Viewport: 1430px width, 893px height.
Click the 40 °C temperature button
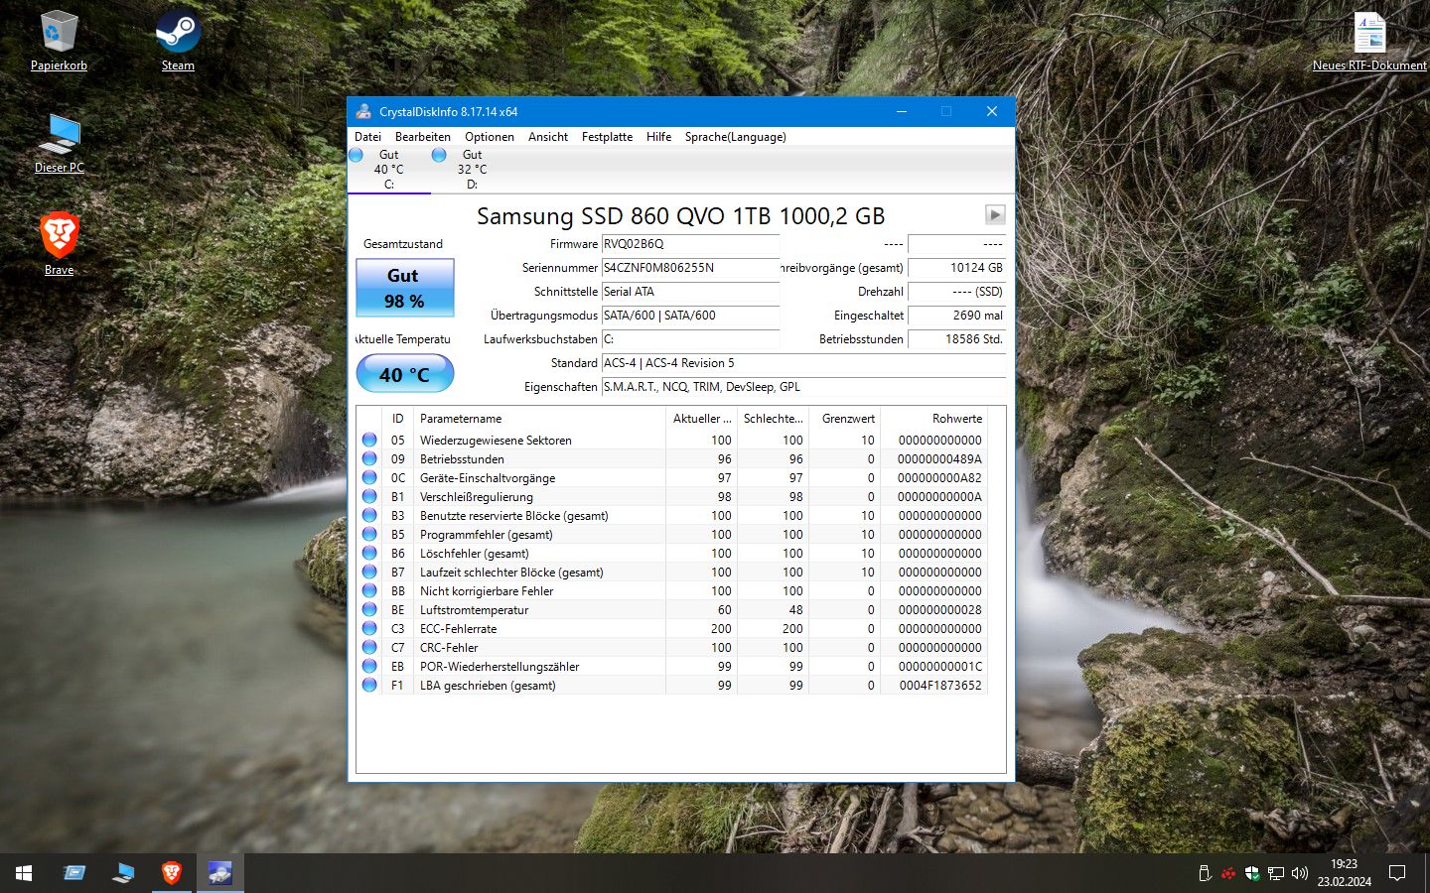tap(405, 374)
